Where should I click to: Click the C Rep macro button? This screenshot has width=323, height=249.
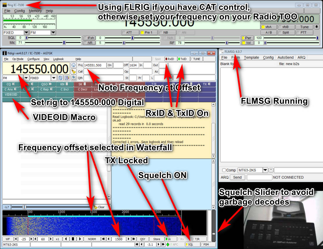pyautogui.click(x=46, y=89)
